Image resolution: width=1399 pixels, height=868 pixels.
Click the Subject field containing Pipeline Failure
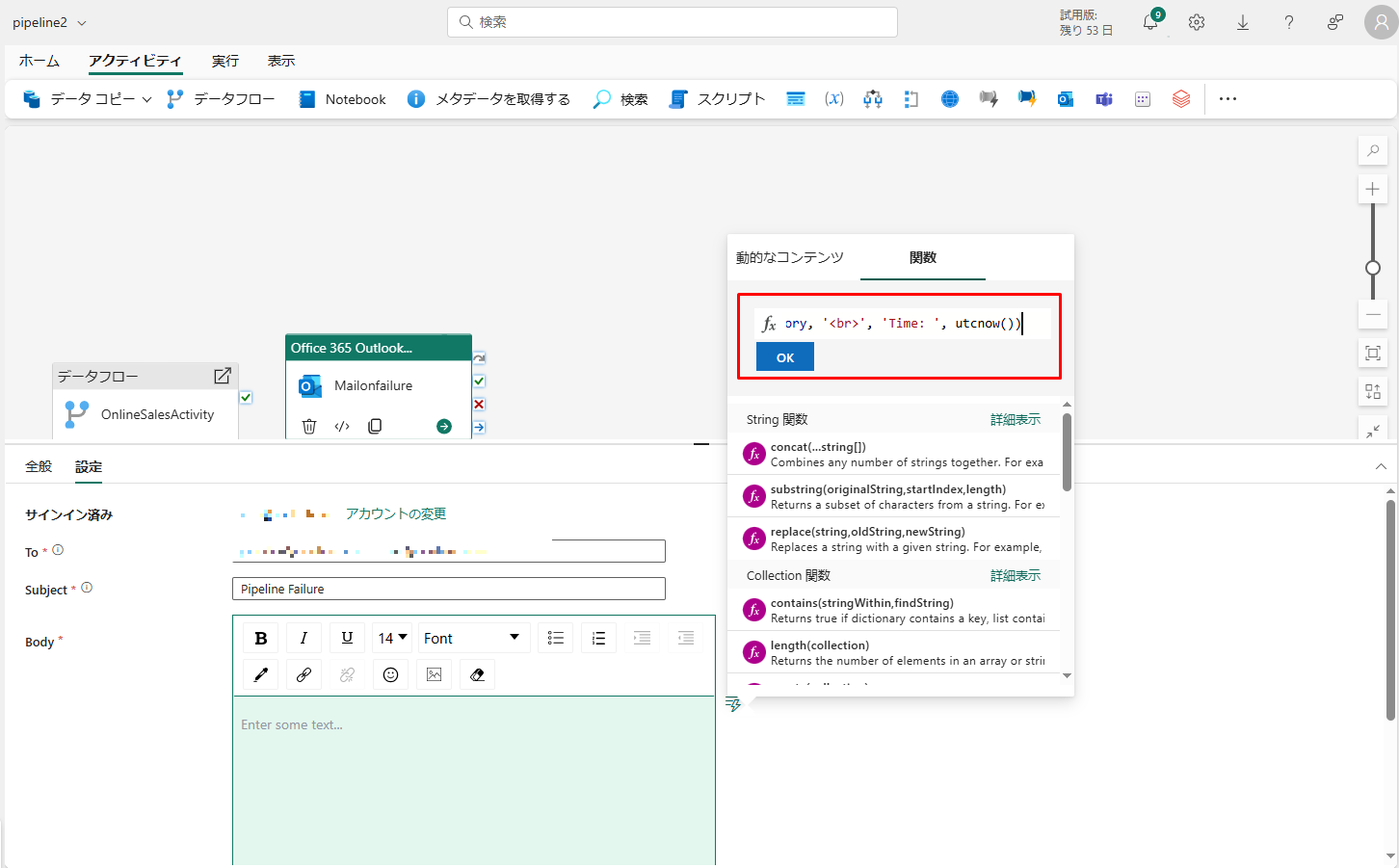pyautogui.click(x=448, y=589)
